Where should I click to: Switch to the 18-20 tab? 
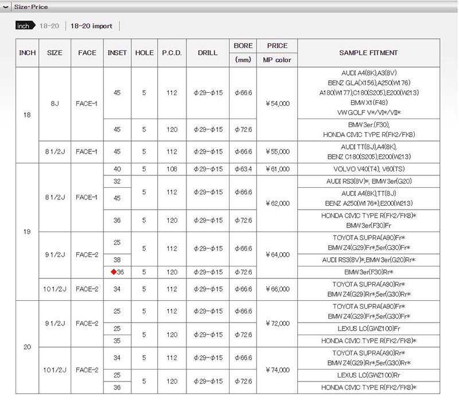(x=49, y=26)
